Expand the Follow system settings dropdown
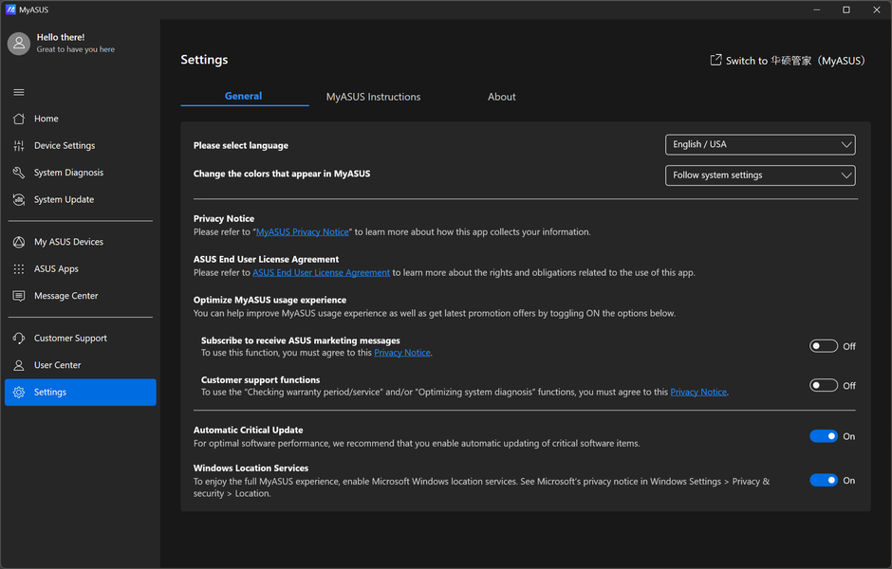Screen dimensions: 892x569 (760, 175)
